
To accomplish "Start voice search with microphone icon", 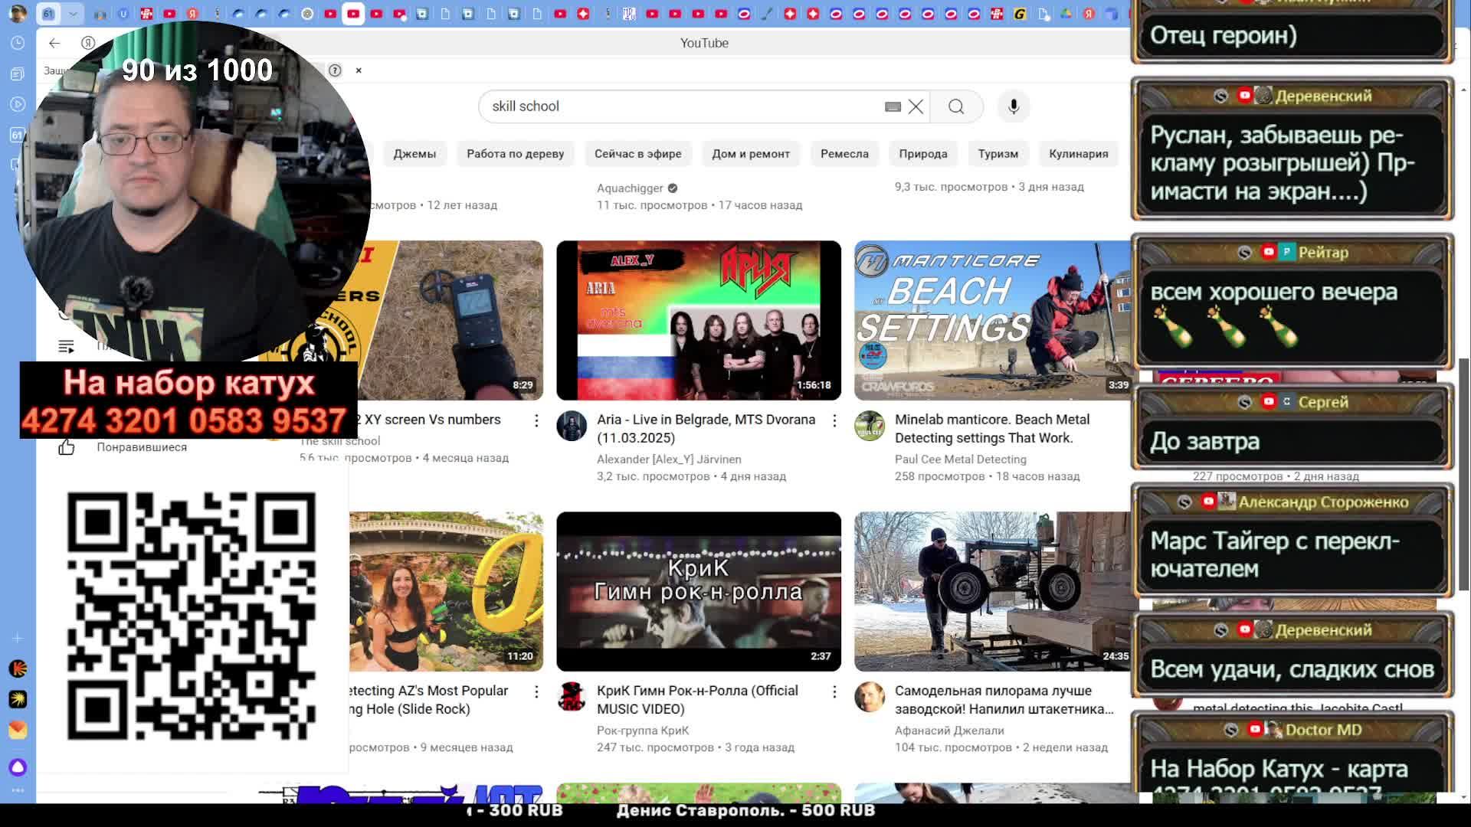I will 1013,106.
